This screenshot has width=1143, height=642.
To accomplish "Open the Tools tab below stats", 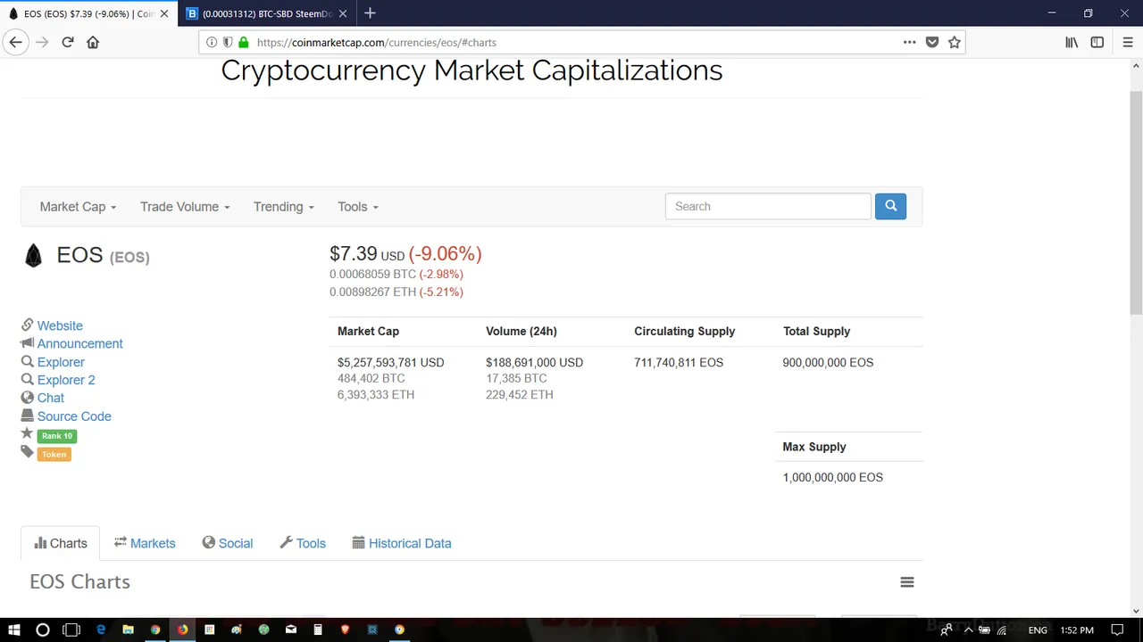I will (303, 543).
